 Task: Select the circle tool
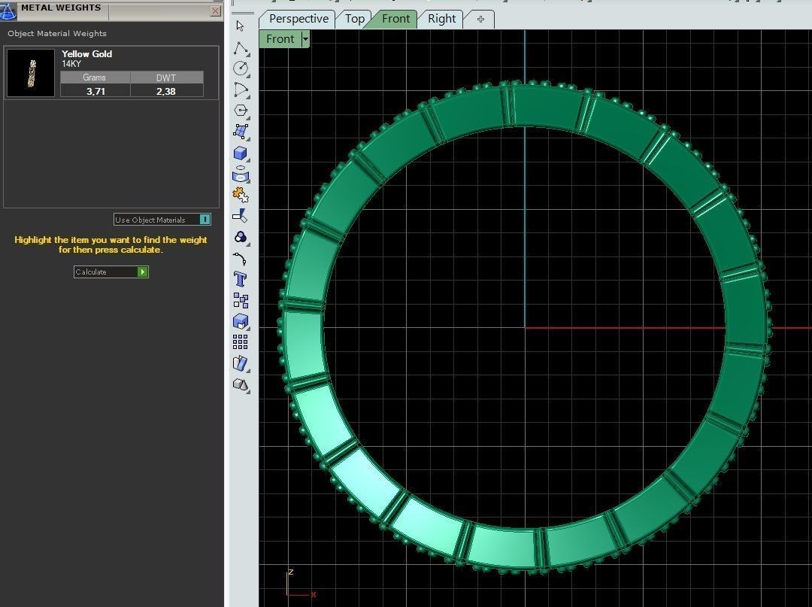(x=241, y=68)
